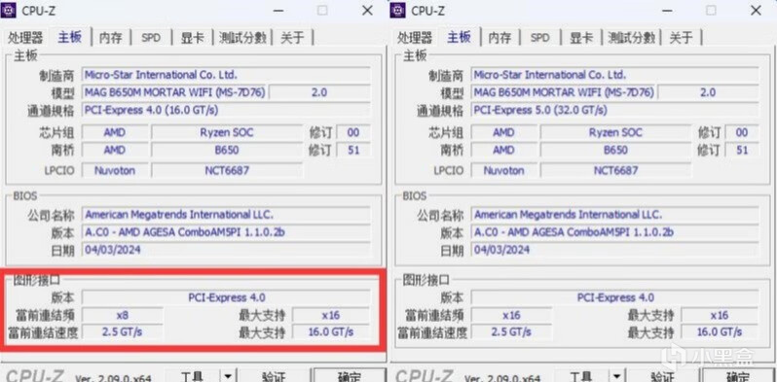The width and height of the screenshot is (777, 382).
Task: Select 主板 tab in right CPU-Z window
Action: (x=459, y=37)
